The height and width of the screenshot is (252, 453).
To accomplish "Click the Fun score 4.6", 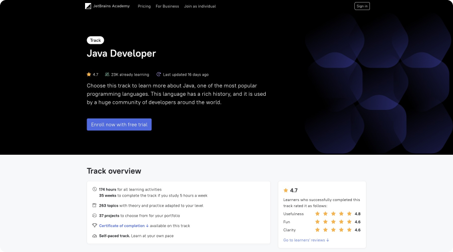I will (358, 222).
